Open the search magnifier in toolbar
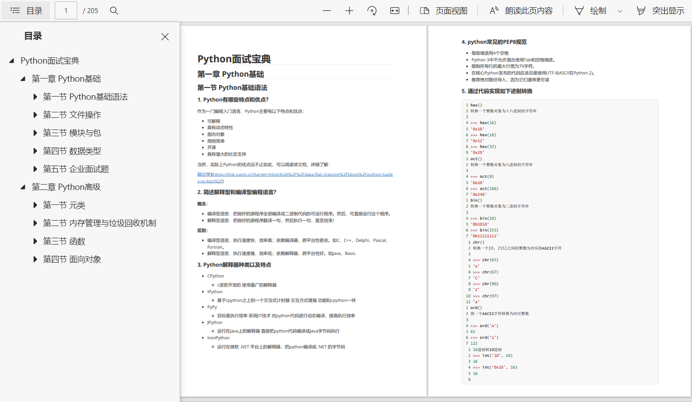The image size is (692, 402). (114, 10)
